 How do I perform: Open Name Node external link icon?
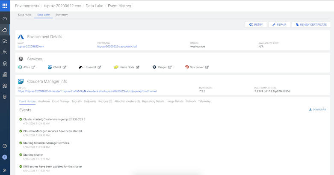(138, 67)
